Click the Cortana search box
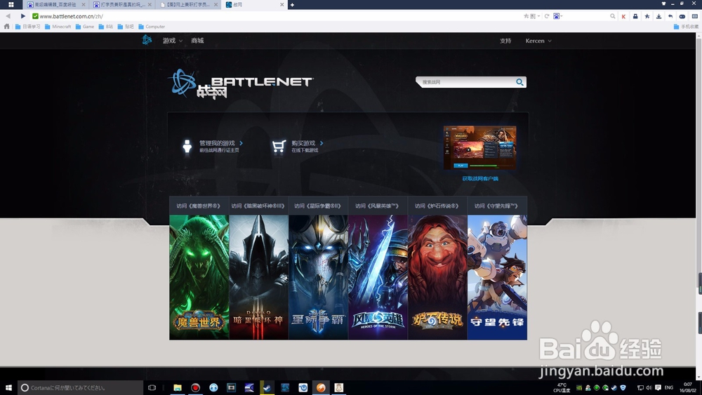The height and width of the screenshot is (395, 702). pyautogui.click(x=81, y=387)
